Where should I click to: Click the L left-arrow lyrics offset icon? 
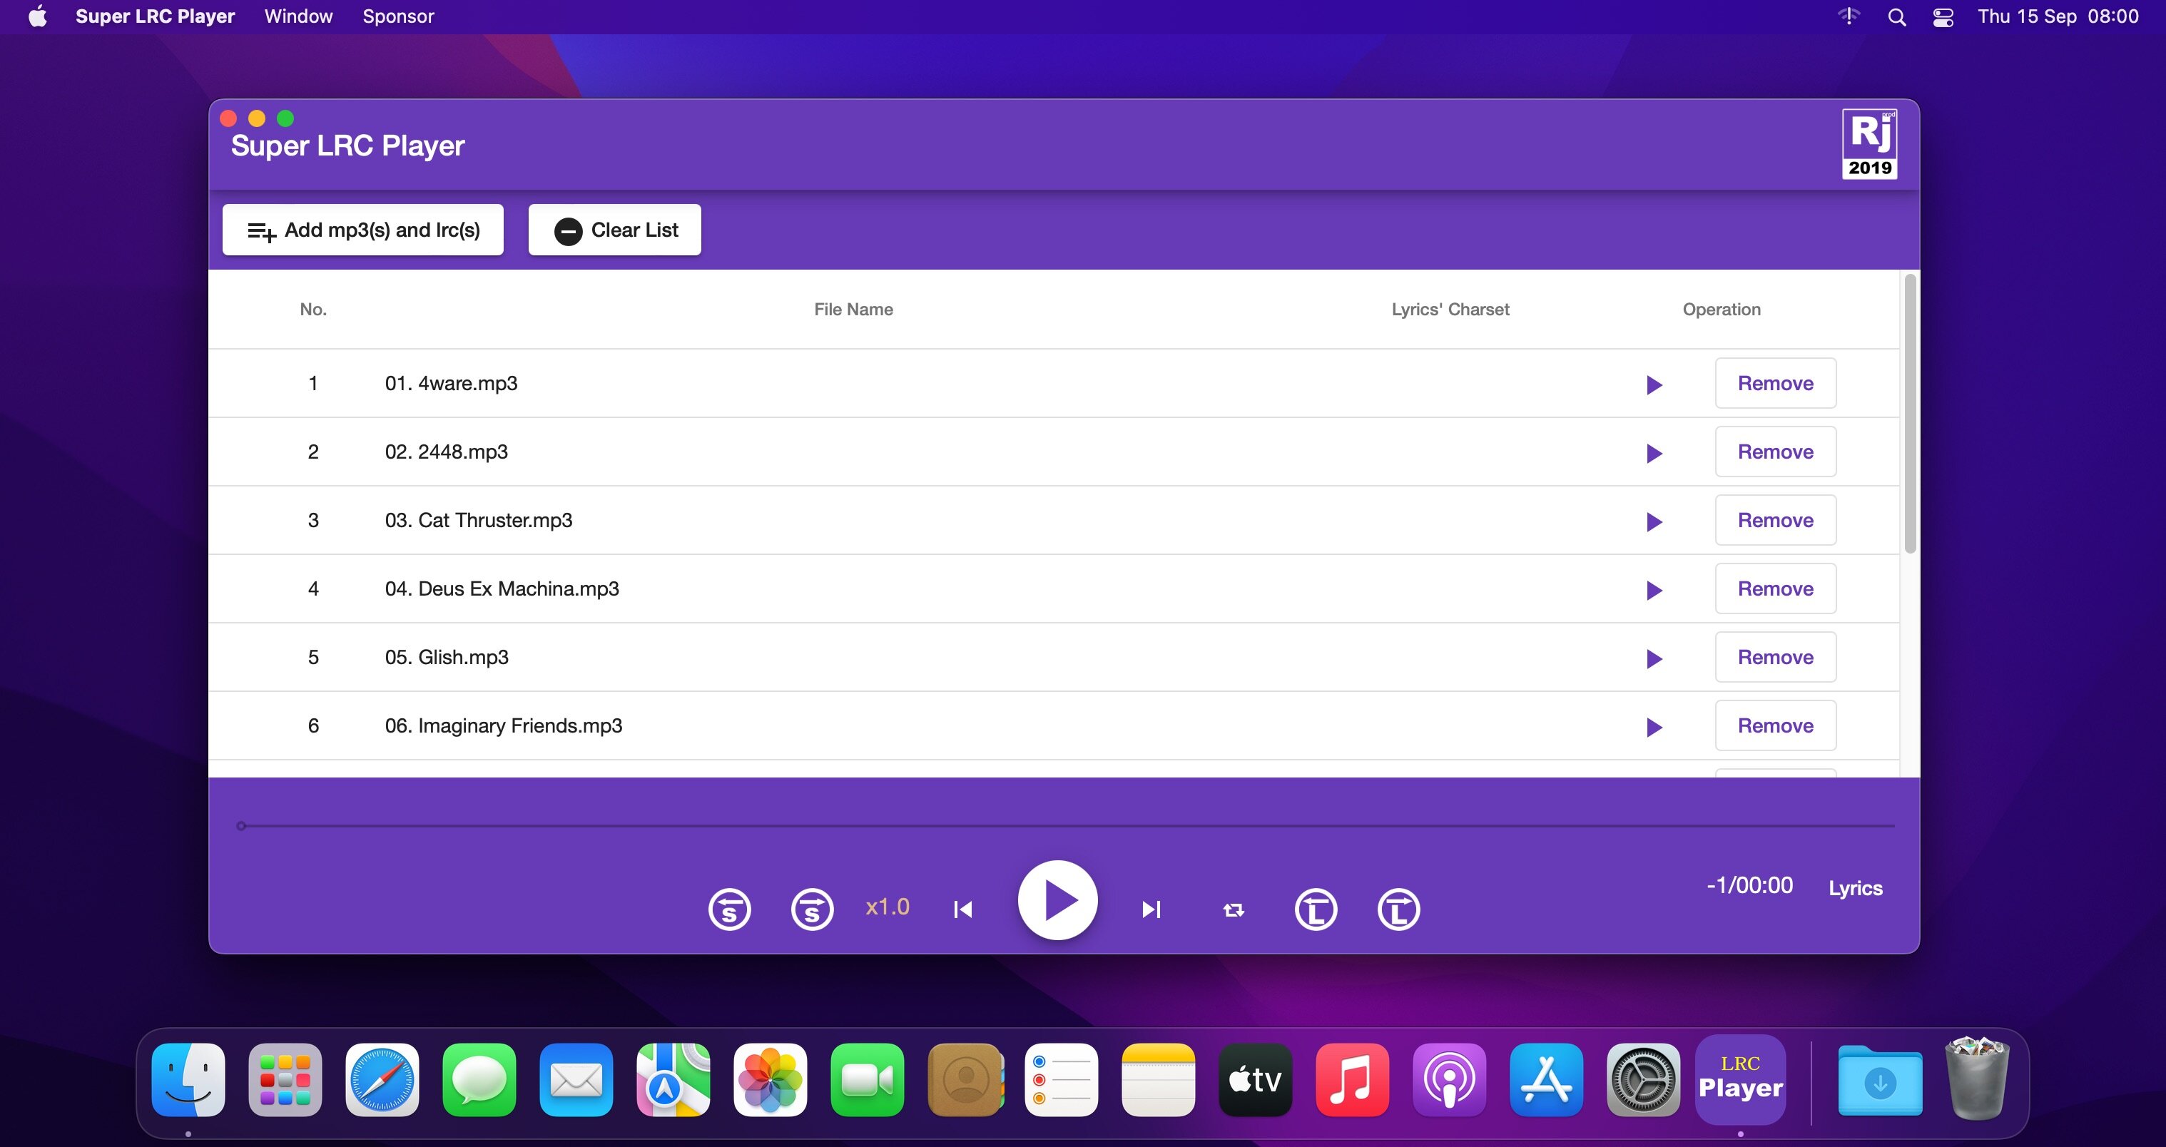(1316, 909)
